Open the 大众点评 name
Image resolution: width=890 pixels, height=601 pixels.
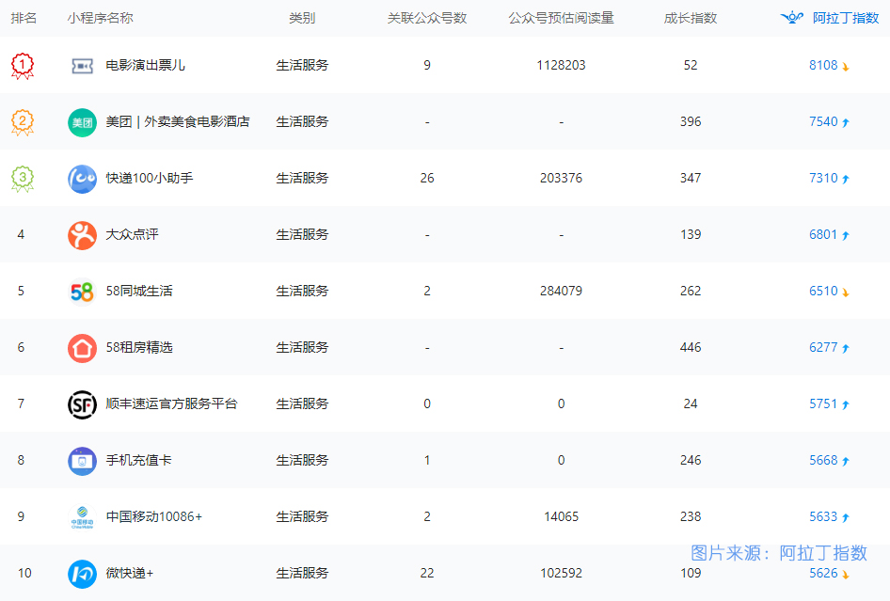133,234
